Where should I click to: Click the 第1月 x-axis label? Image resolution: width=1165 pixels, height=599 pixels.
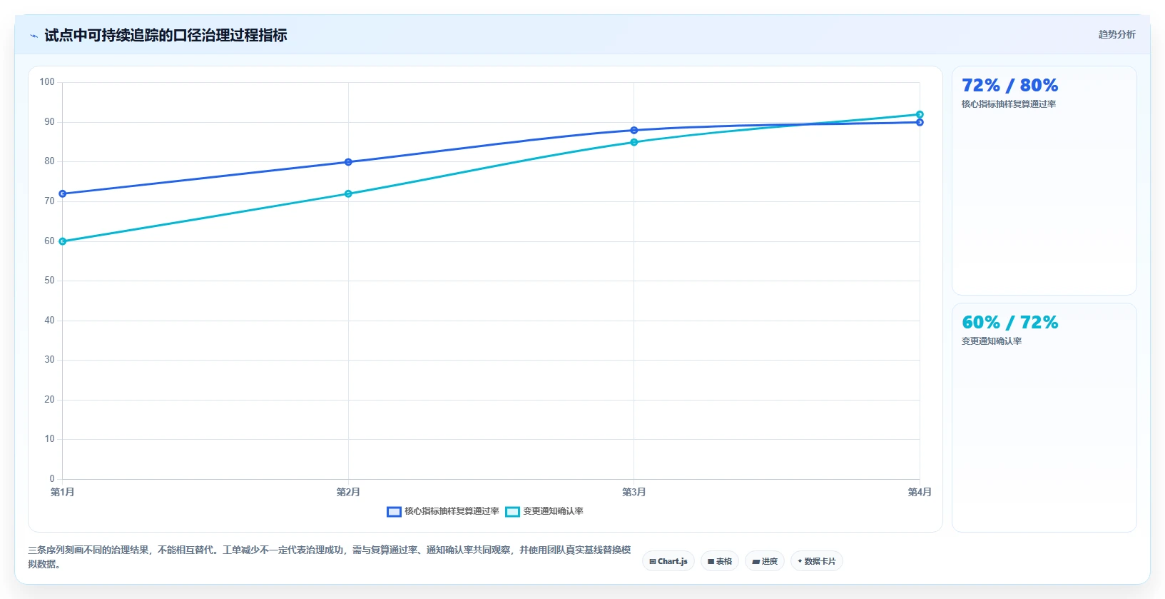[63, 492]
